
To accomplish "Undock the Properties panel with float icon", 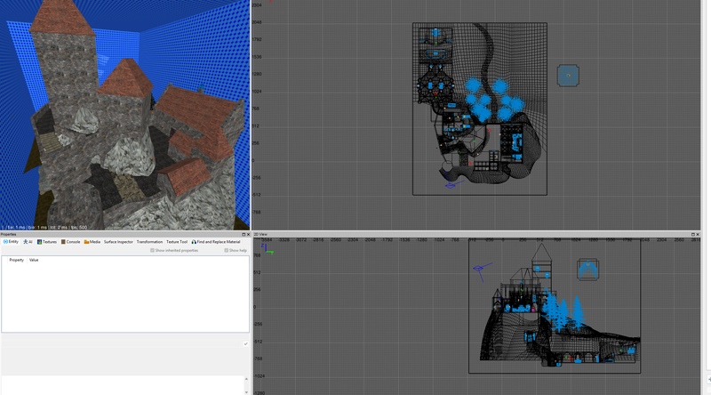I will [244, 234].
